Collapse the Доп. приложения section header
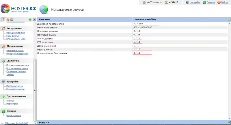This screenshot has height=125, width=231. pyautogui.click(x=16, y=96)
